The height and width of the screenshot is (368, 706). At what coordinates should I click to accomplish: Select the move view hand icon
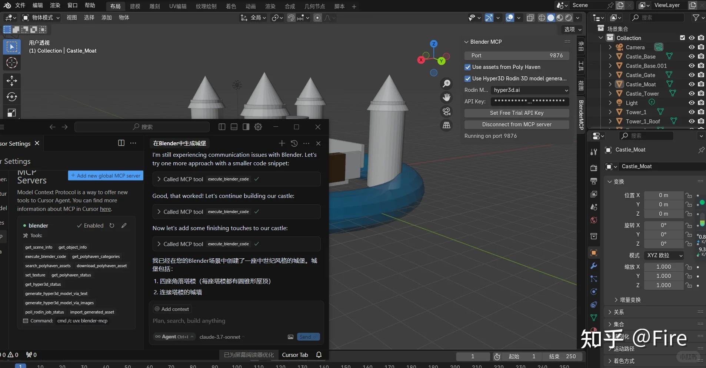447,97
